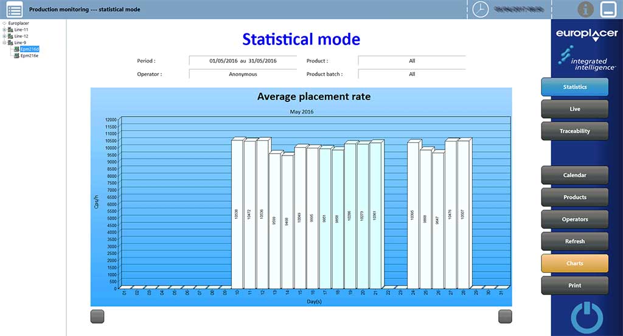
Task: Open the information icon in the header
Action: tap(586, 9)
